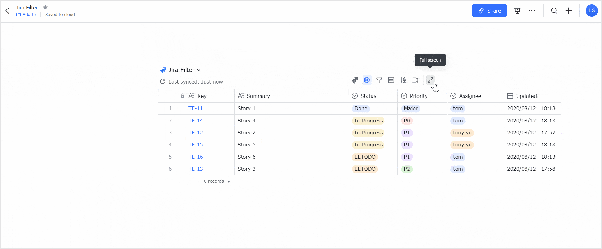Star the Jira Filter document

[45, 7]
